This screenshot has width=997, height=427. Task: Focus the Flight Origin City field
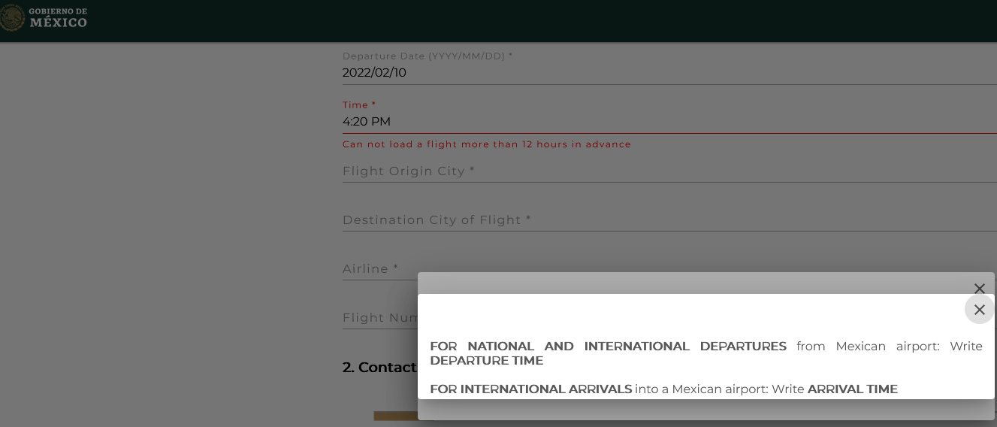tap(669, 171)
